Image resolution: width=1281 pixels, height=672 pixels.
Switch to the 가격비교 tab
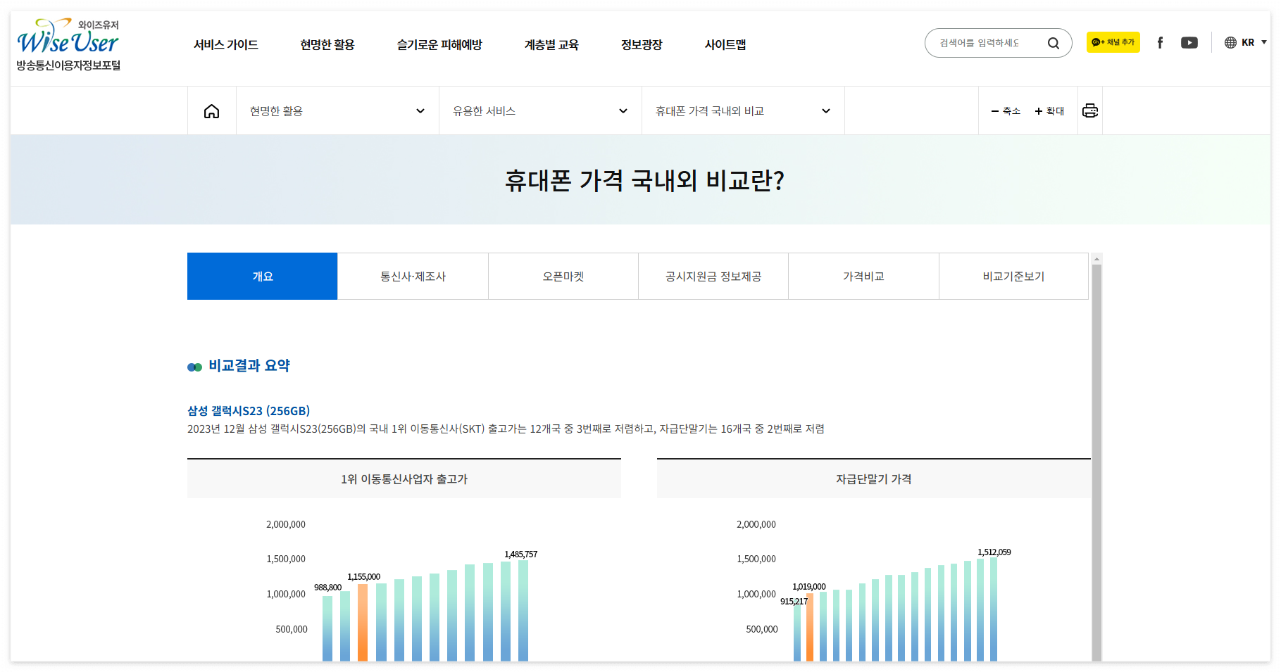863,277
